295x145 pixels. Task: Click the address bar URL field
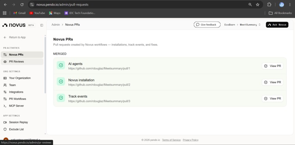coord(139,4)
